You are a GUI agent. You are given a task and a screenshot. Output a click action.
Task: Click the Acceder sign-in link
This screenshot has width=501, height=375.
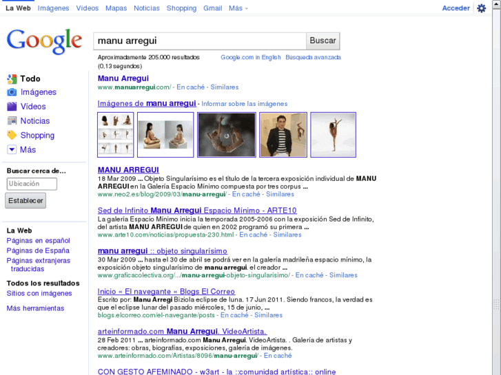pyautogui.click(x=456, y=8)
